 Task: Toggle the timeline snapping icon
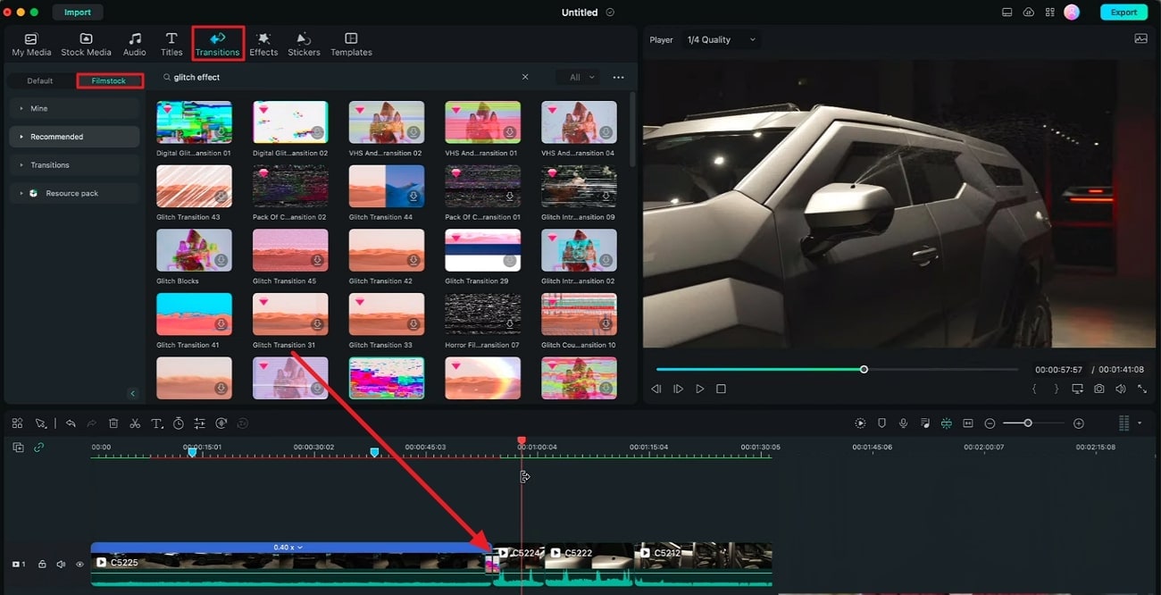pos(947,423)
